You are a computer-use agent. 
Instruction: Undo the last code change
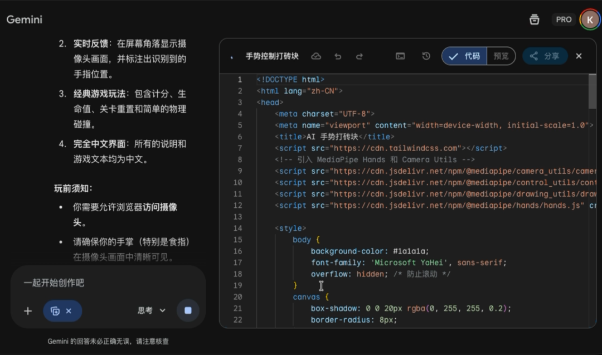point(338,56)
